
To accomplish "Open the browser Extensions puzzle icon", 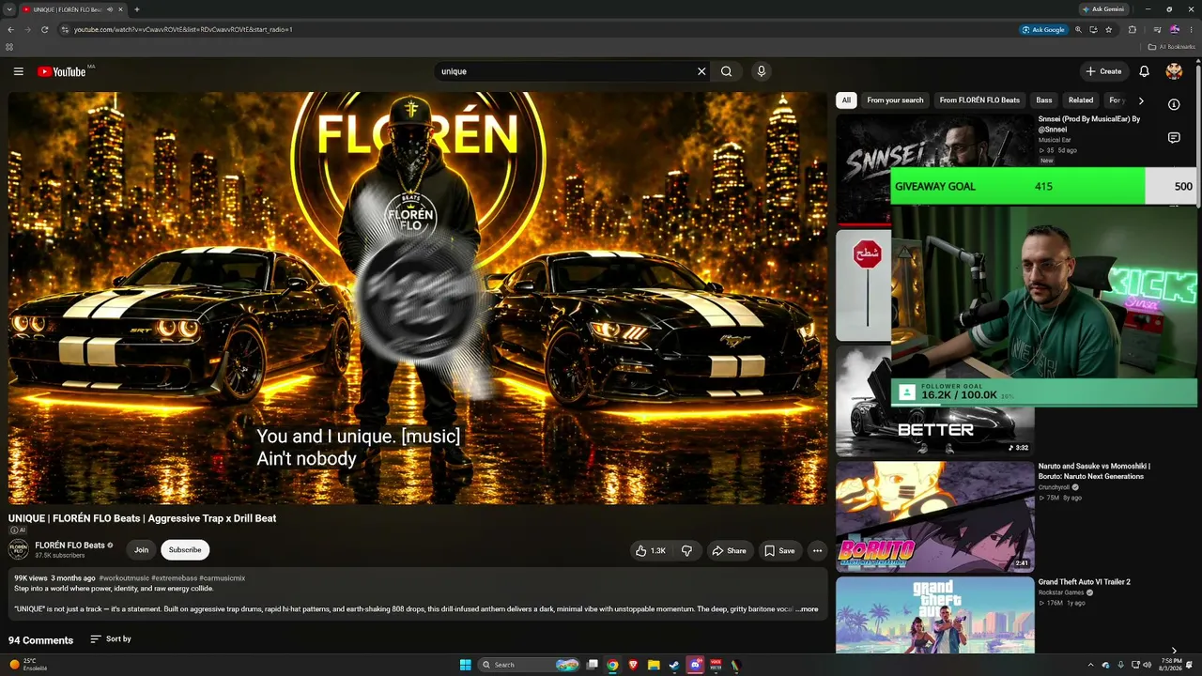I will tap(1133, 30).
